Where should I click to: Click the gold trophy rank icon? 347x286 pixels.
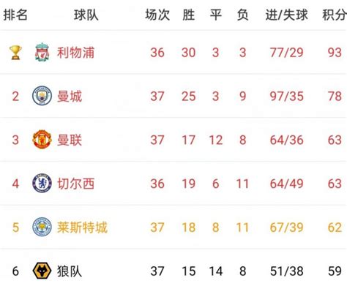coord(15,53)
